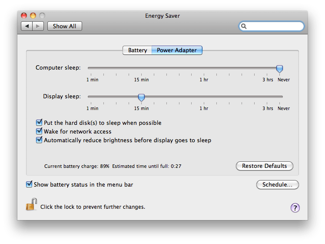
Task: Close the Energy Saver window
Action: tap(24, 16)
